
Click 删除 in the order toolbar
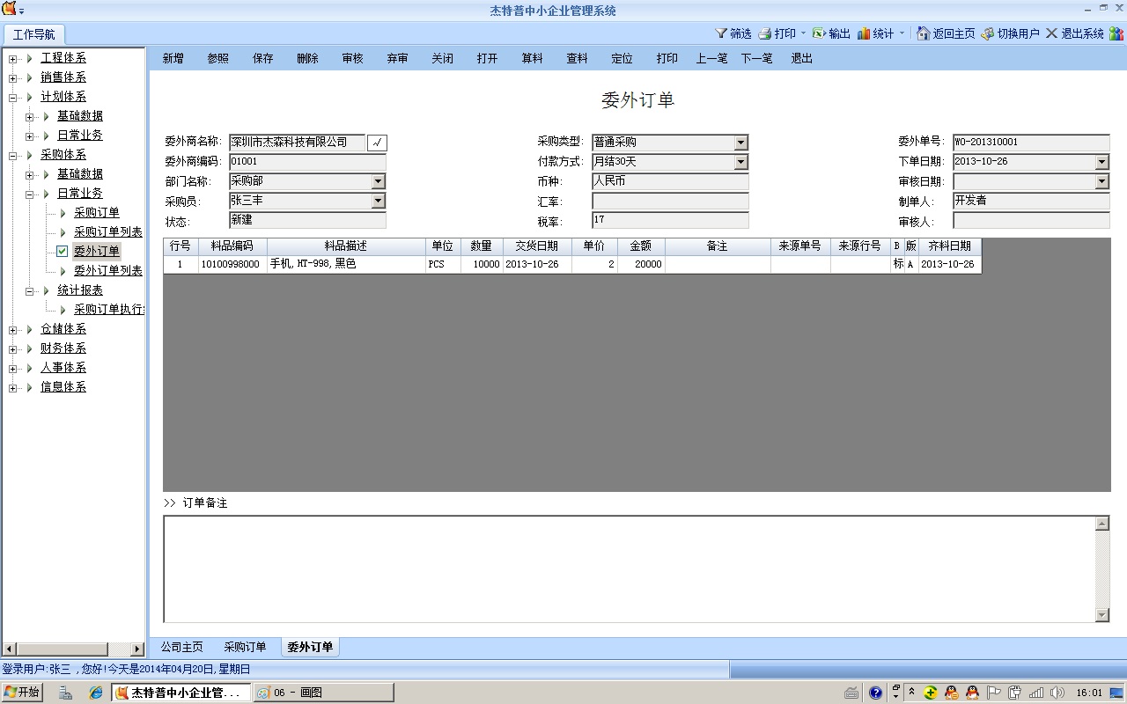tap(307, 58)
